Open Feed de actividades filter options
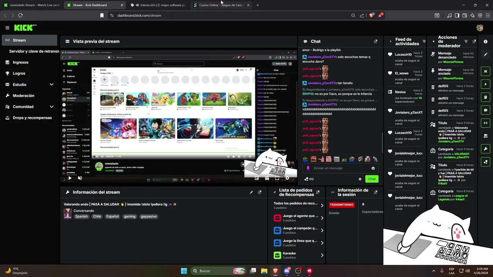The width and height of the screenshot is (493, 277). point(424,42)
